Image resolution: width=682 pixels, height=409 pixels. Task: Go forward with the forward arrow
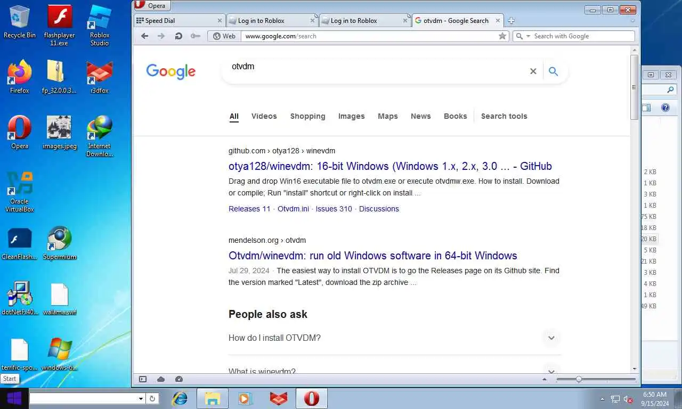pos(161,36)
